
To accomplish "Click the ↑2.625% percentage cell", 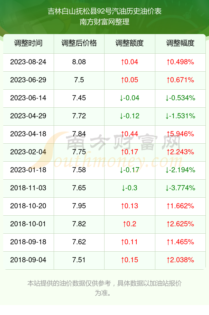I will click(180, 224).
